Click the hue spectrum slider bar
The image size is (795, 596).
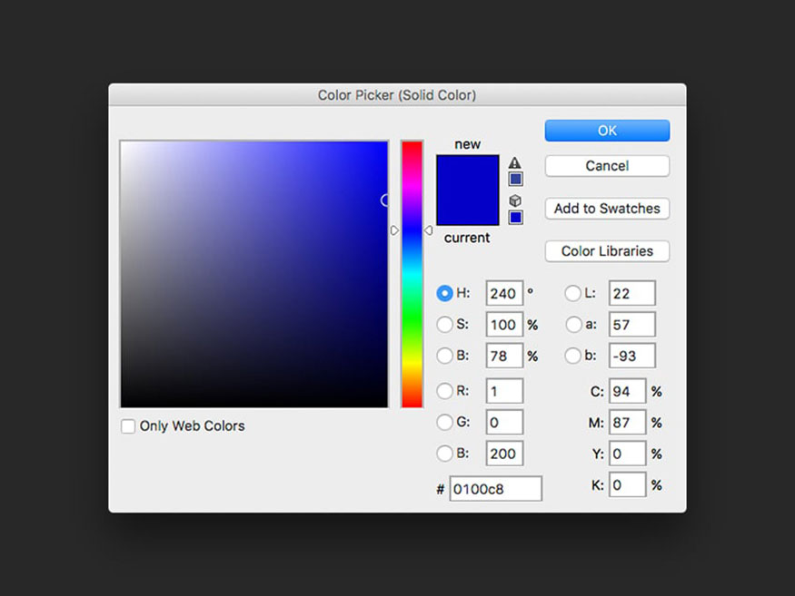point(412,274)
